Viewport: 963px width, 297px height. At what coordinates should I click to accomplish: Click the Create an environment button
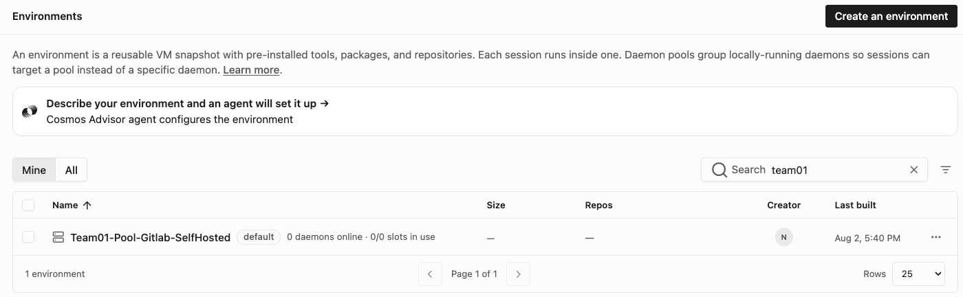click(891, 16)
